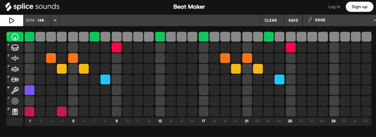The image size is (376, 137).
Task: Disable closed hi-hat on step 21
Action: (247, 58)
